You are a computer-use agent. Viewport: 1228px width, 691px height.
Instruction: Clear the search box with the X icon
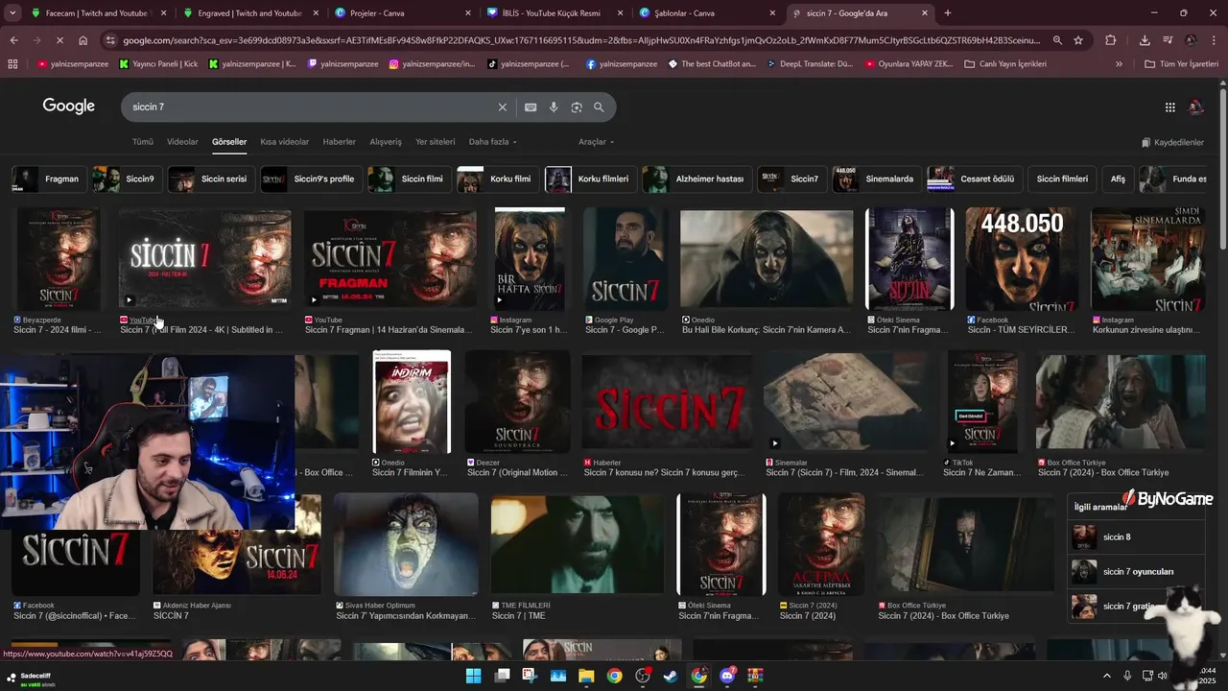pos(502,107)
